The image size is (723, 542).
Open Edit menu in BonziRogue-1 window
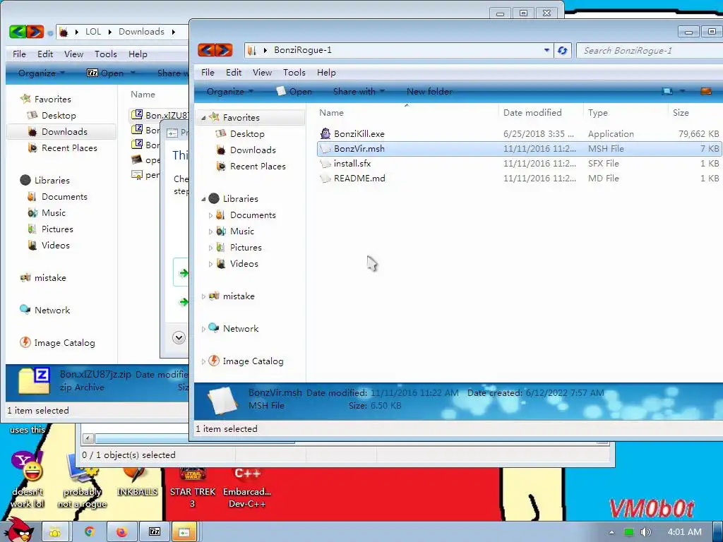tap(233, 73)
